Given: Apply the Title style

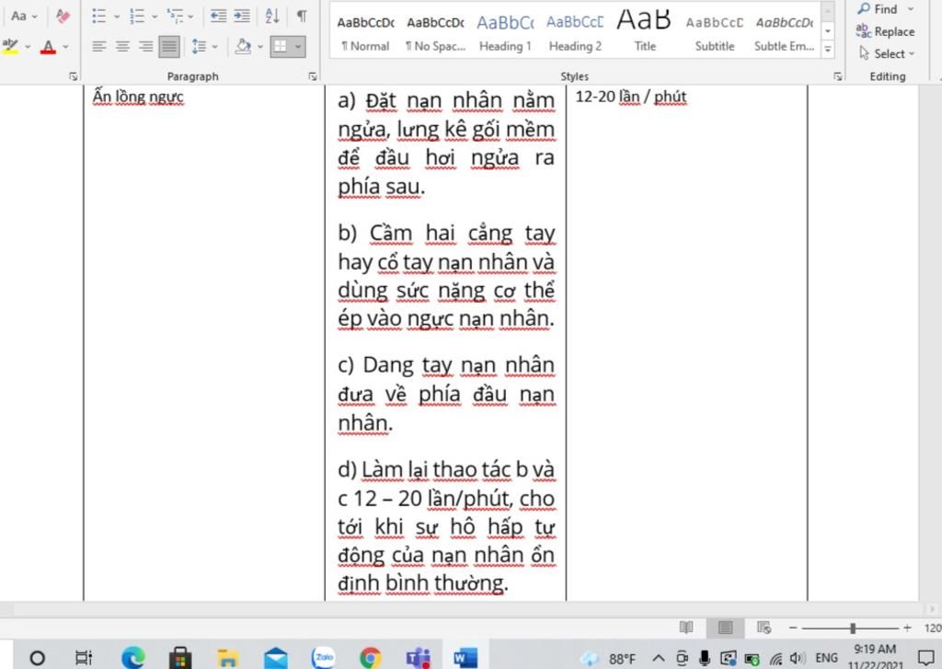Looking at the screenshot, I should pyautogui.click(x=645, y=33).
